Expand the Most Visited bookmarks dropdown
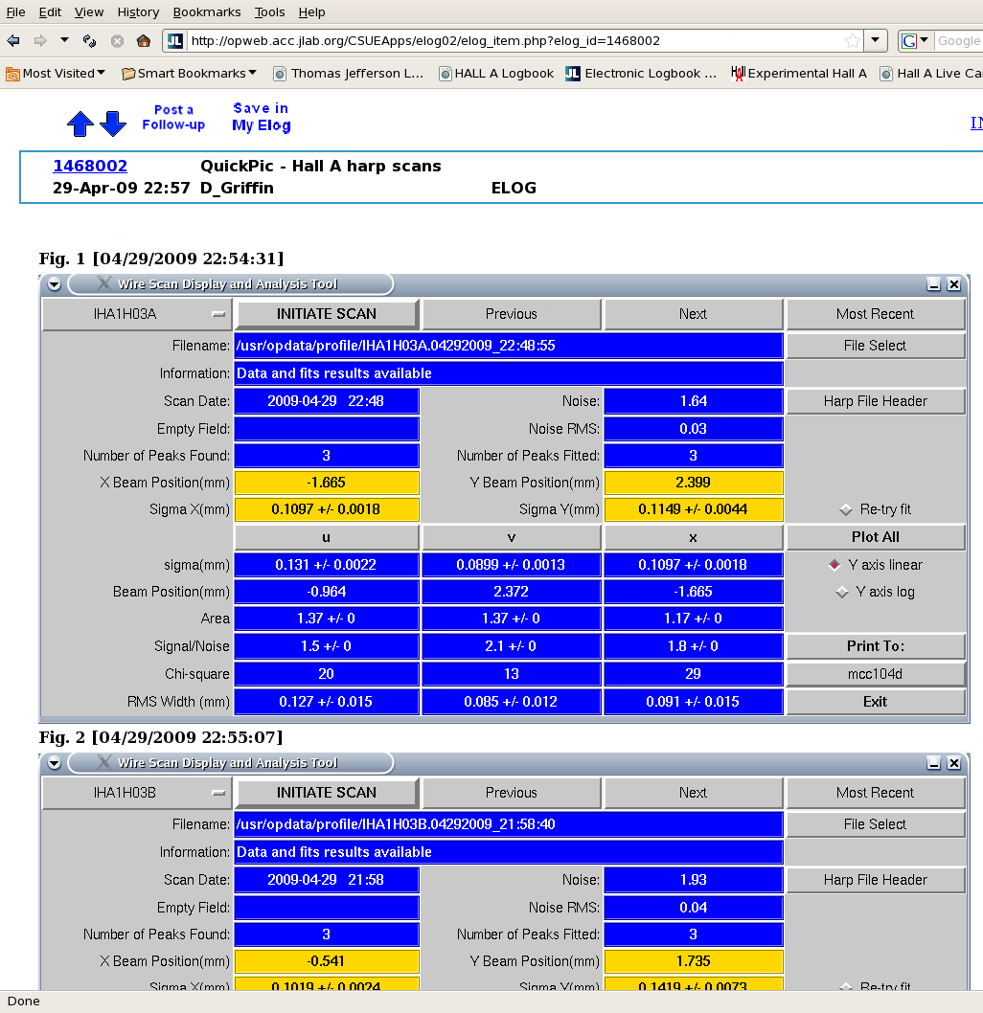Viewport: 983px width, 1013px height. 56,74
